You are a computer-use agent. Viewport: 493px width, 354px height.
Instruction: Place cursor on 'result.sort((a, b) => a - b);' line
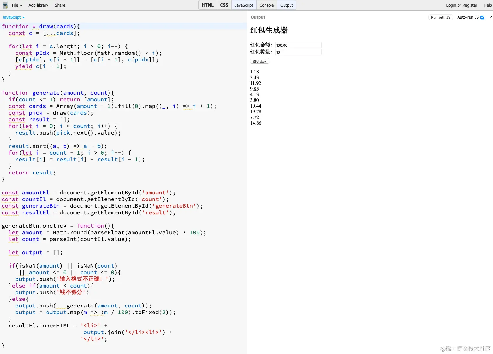tap(58, 146)
